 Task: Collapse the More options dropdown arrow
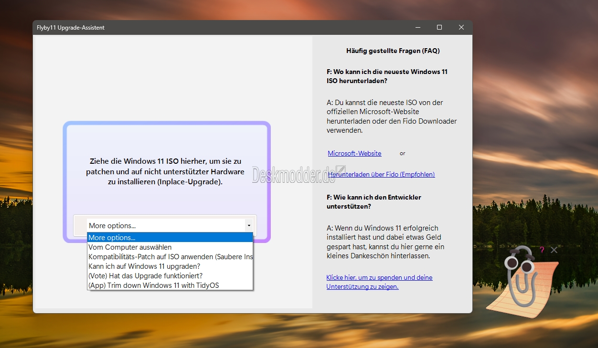coord(249,225)
